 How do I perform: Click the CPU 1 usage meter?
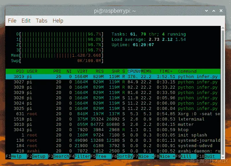(x=60, y=40)
